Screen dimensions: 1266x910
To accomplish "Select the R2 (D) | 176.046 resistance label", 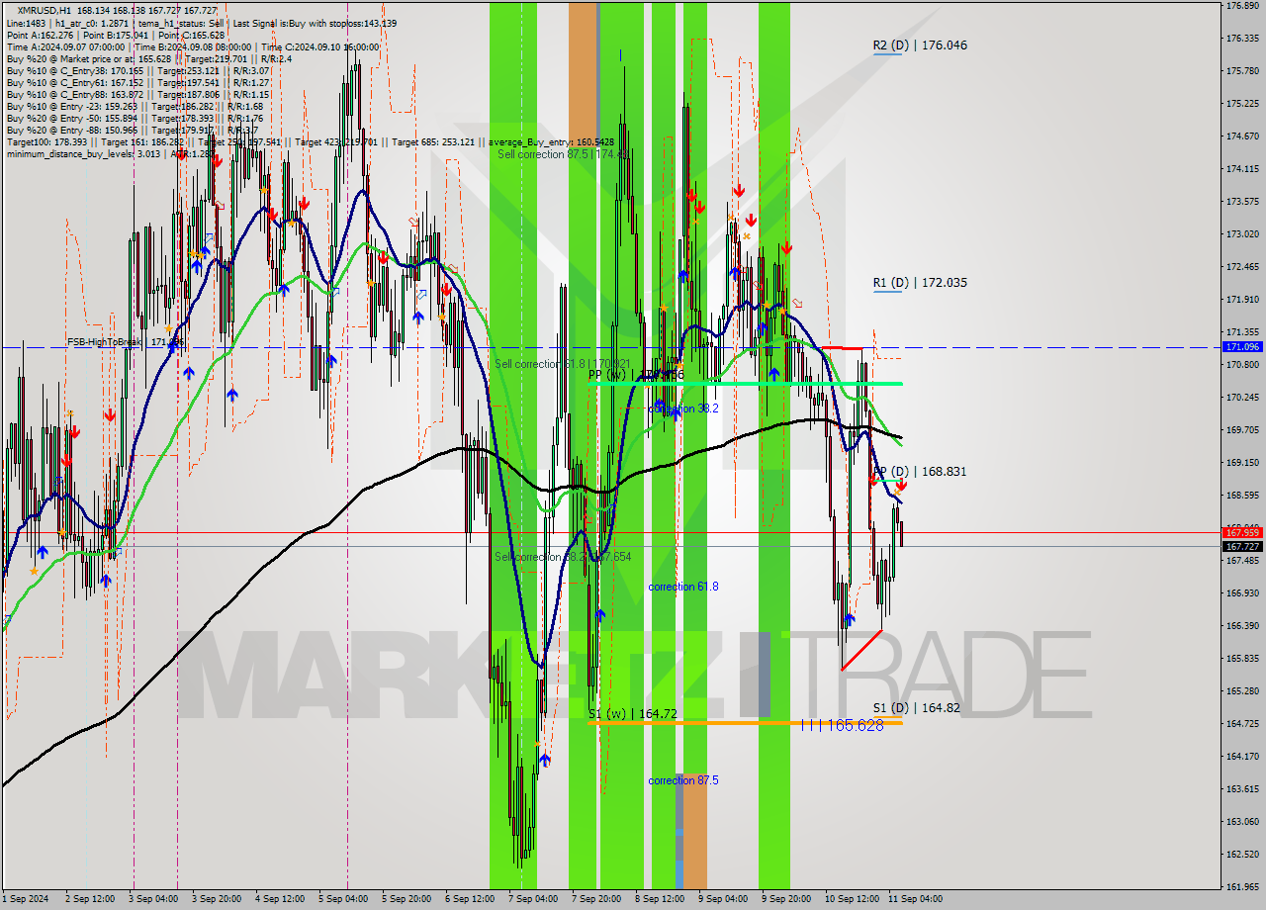I will 920,45.
